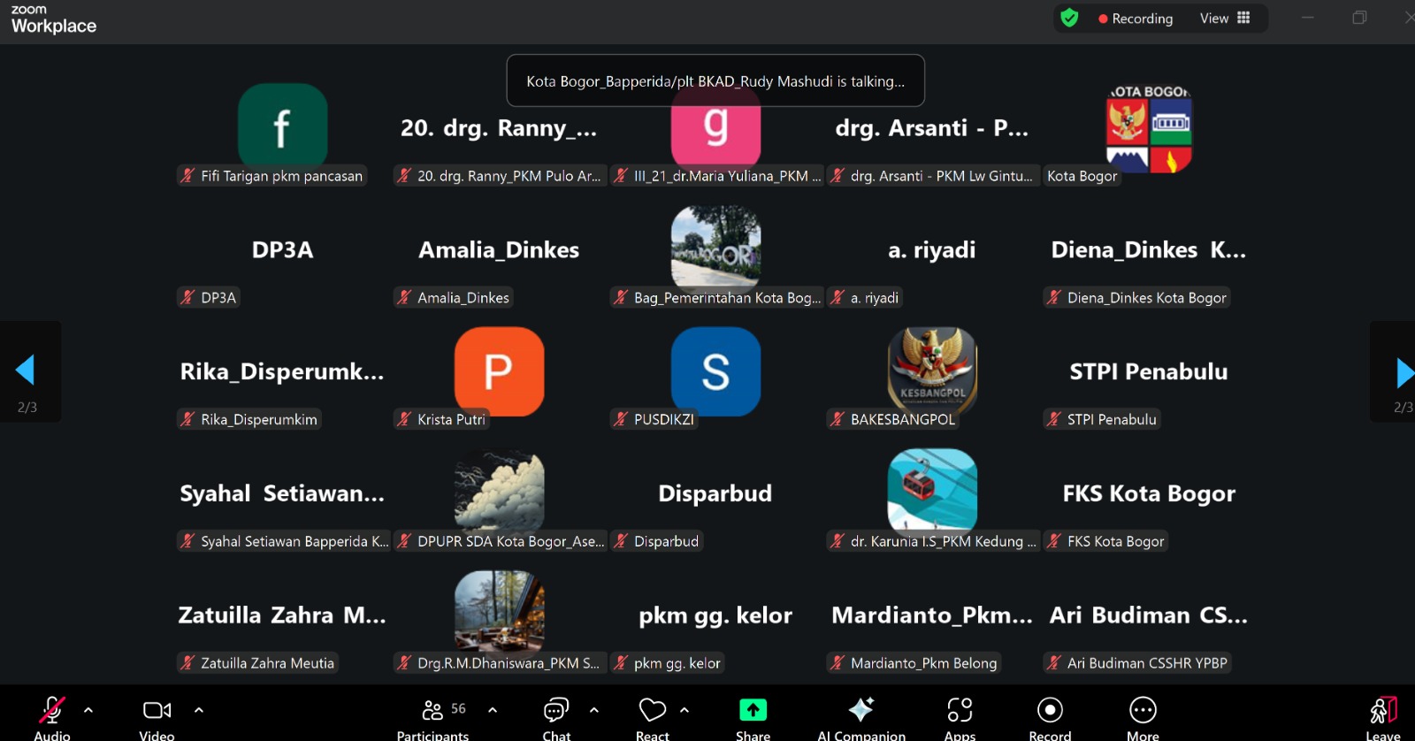Click the green Share screen button
This screenshot has height=741, width=1415.
pos(753,711)
